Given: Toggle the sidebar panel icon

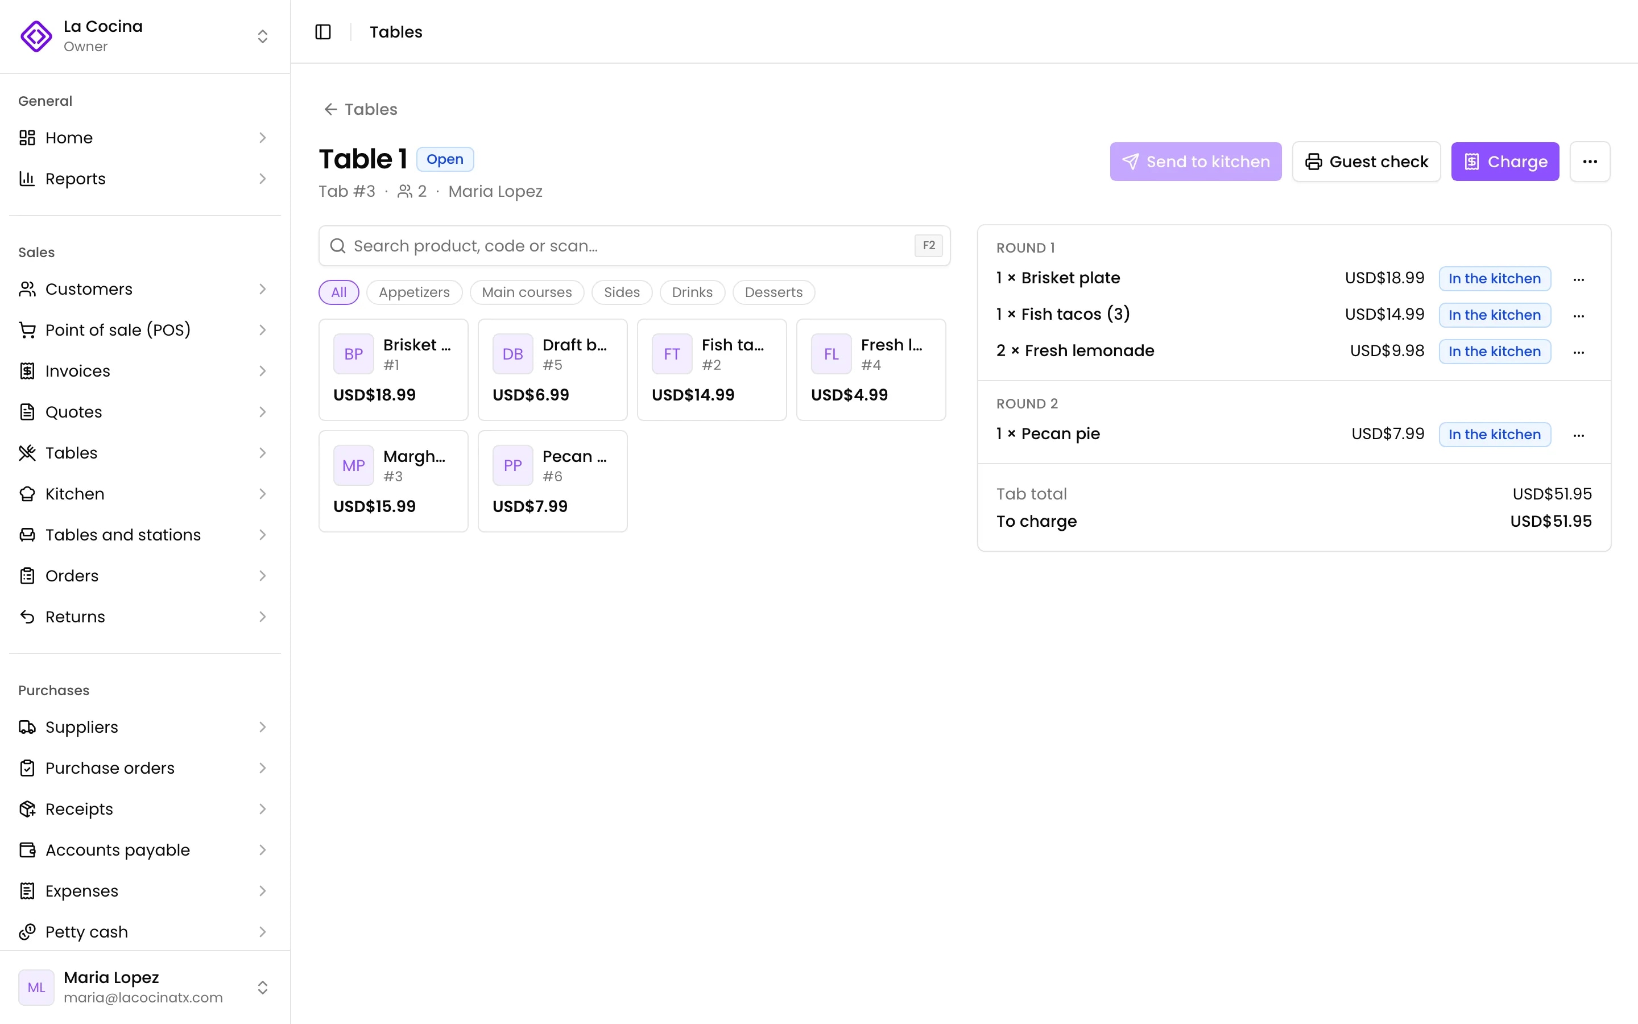Looking at the screenshot, I should coord(323,32).
